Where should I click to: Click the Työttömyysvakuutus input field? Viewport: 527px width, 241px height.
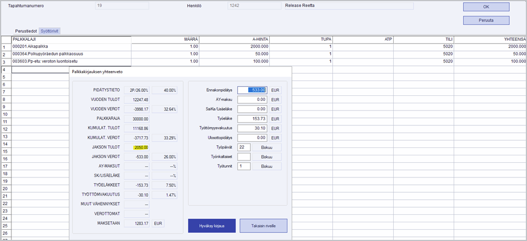click(252, 128)
